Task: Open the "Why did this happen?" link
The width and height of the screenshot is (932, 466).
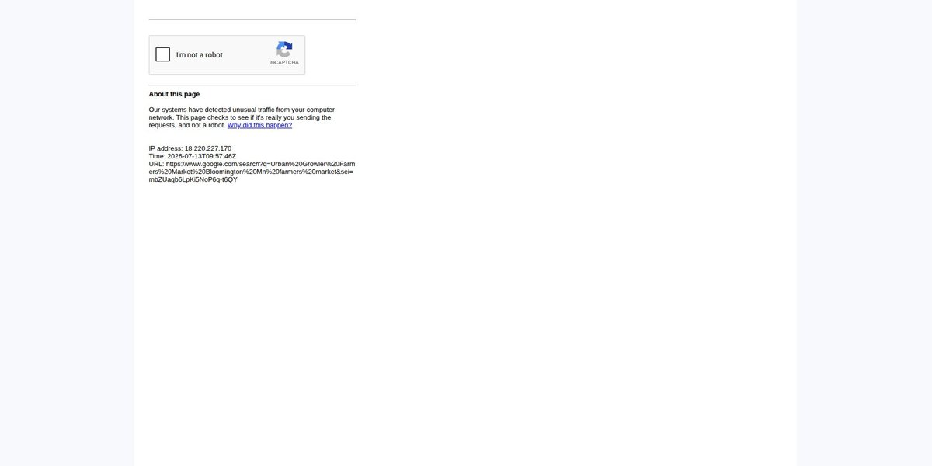Action: click(x=259, y=125)
